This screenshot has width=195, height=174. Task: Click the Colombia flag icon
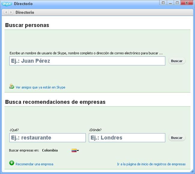coord(74,151)
